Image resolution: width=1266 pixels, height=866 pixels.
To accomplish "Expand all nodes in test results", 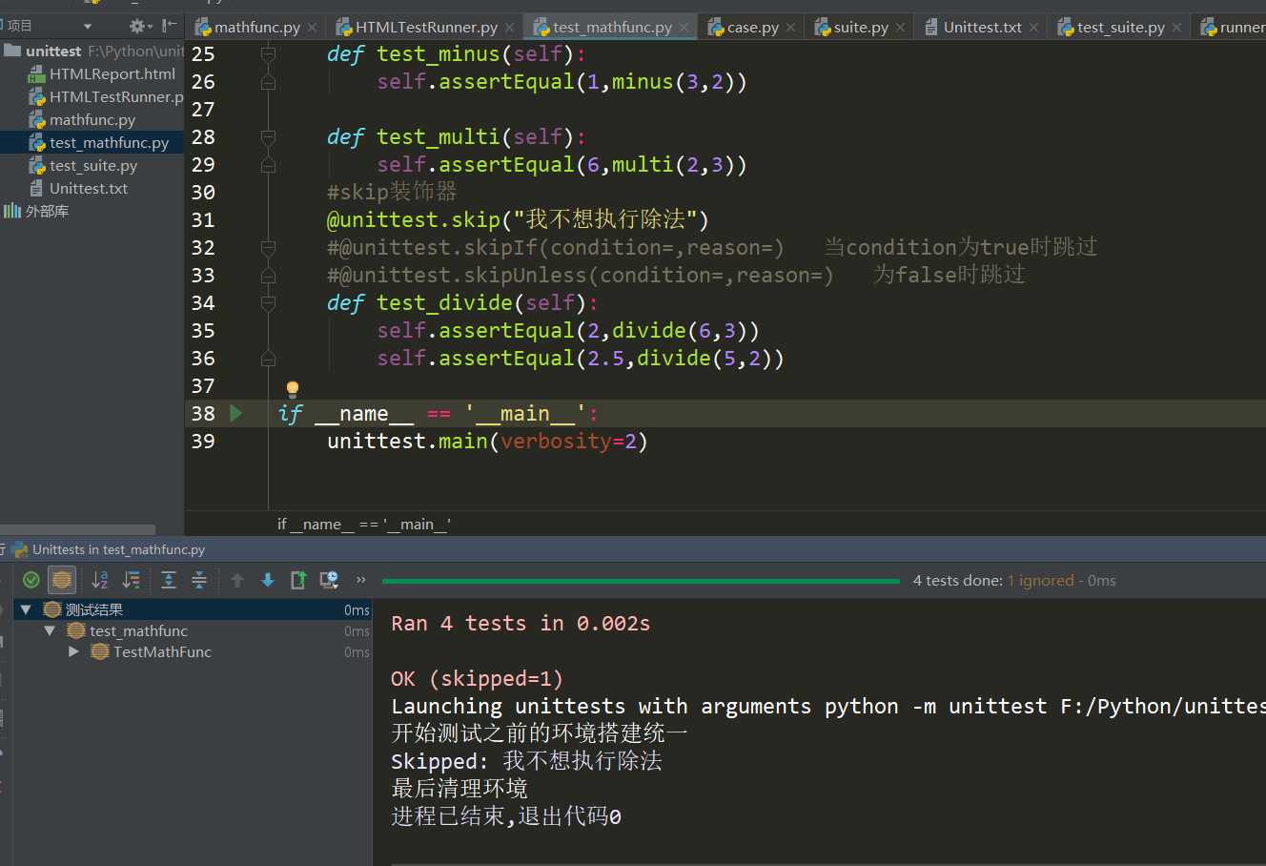I will click(x=169, y=580).
